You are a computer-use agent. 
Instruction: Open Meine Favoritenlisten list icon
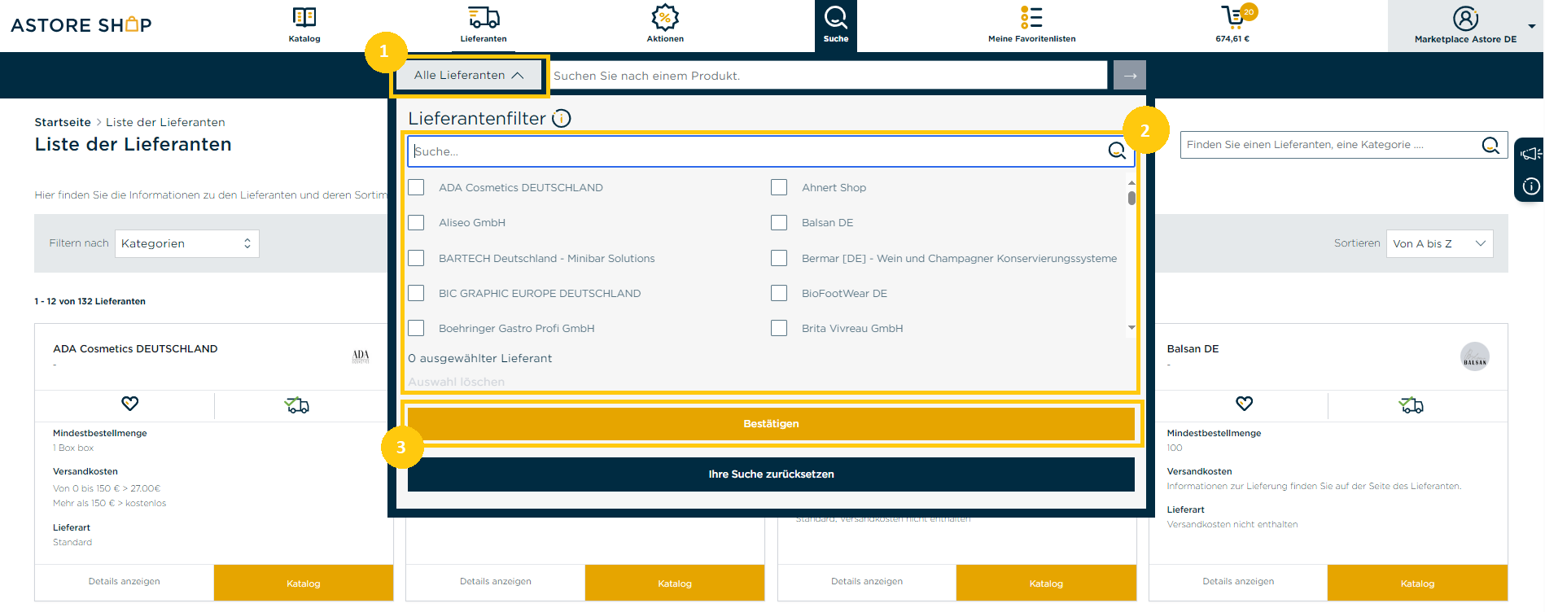point(1031,17)
